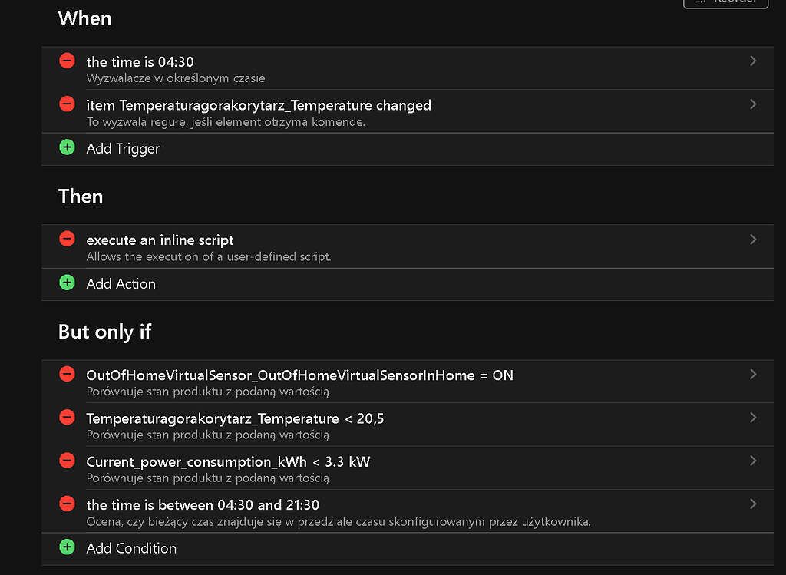Expand the time-between condition details chevron
786x575 pixels.
753,504
